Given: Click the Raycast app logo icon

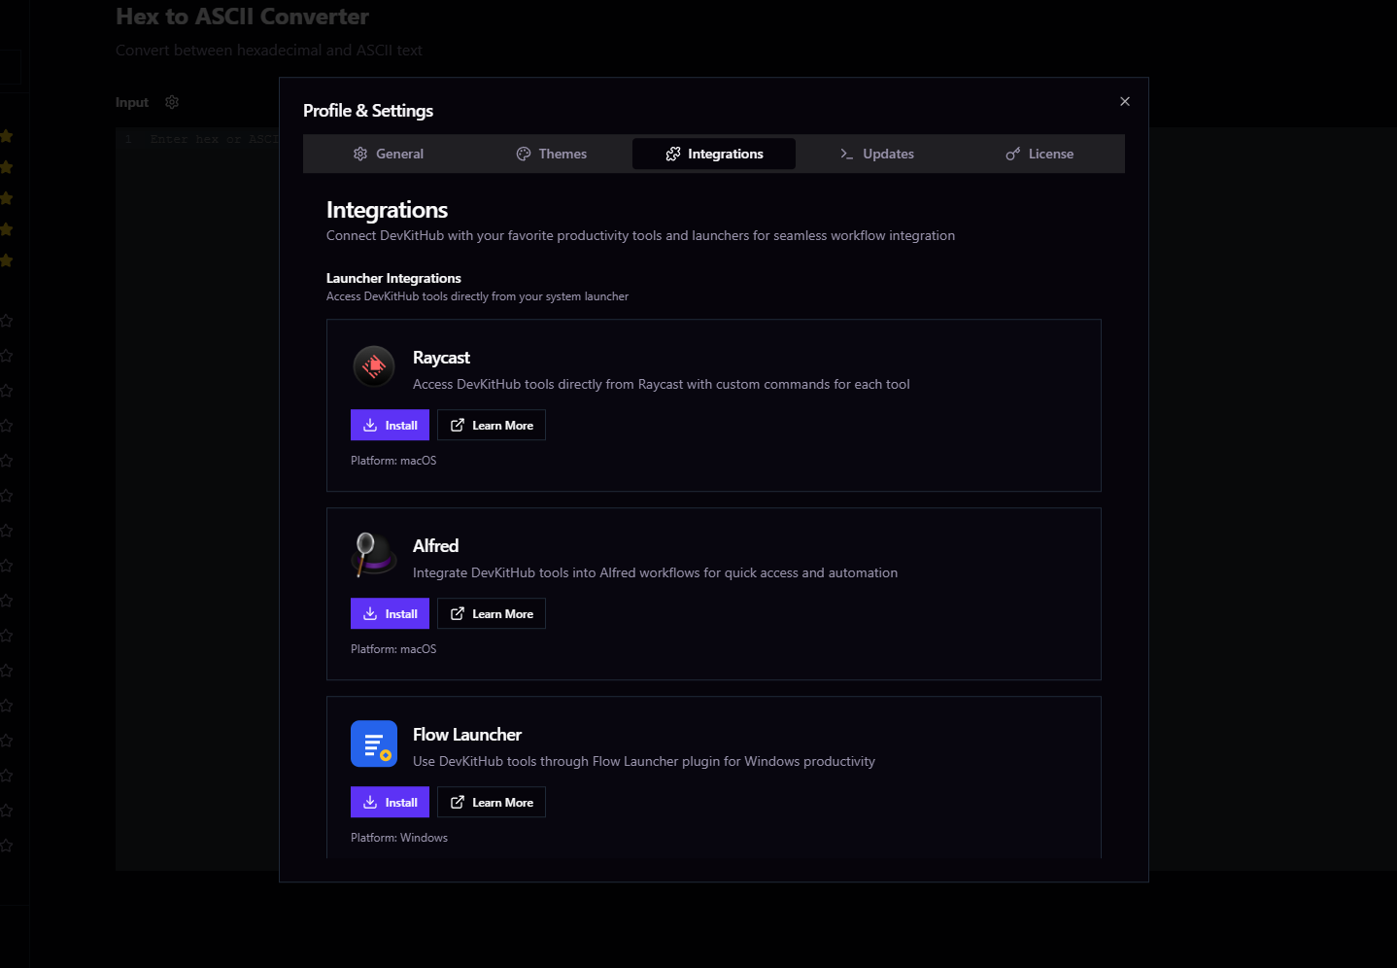Looking at the screenshot, I should point(374,366).
